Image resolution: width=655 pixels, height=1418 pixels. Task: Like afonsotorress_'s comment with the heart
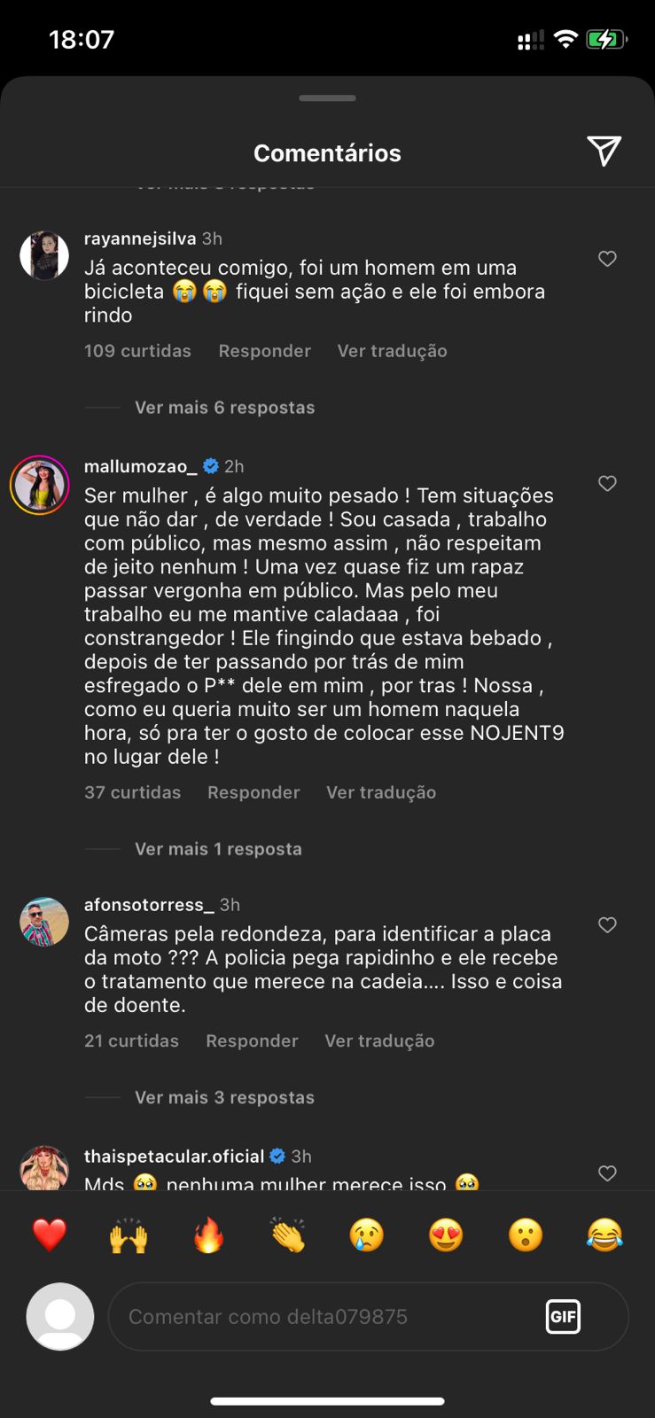pos(607,924)
